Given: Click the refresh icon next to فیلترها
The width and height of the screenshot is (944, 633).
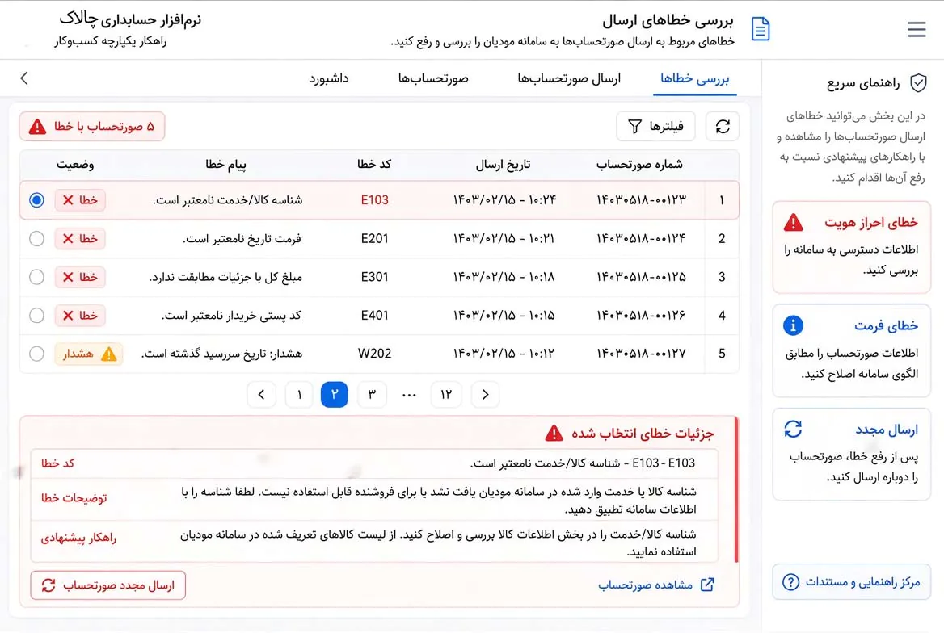Looking at the screenshot, I should (x=723, y=127).
